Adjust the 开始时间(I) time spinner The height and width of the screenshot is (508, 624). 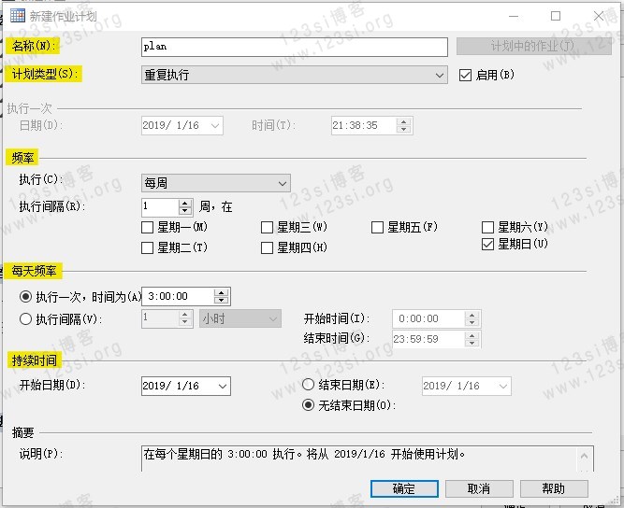(472, 318)
